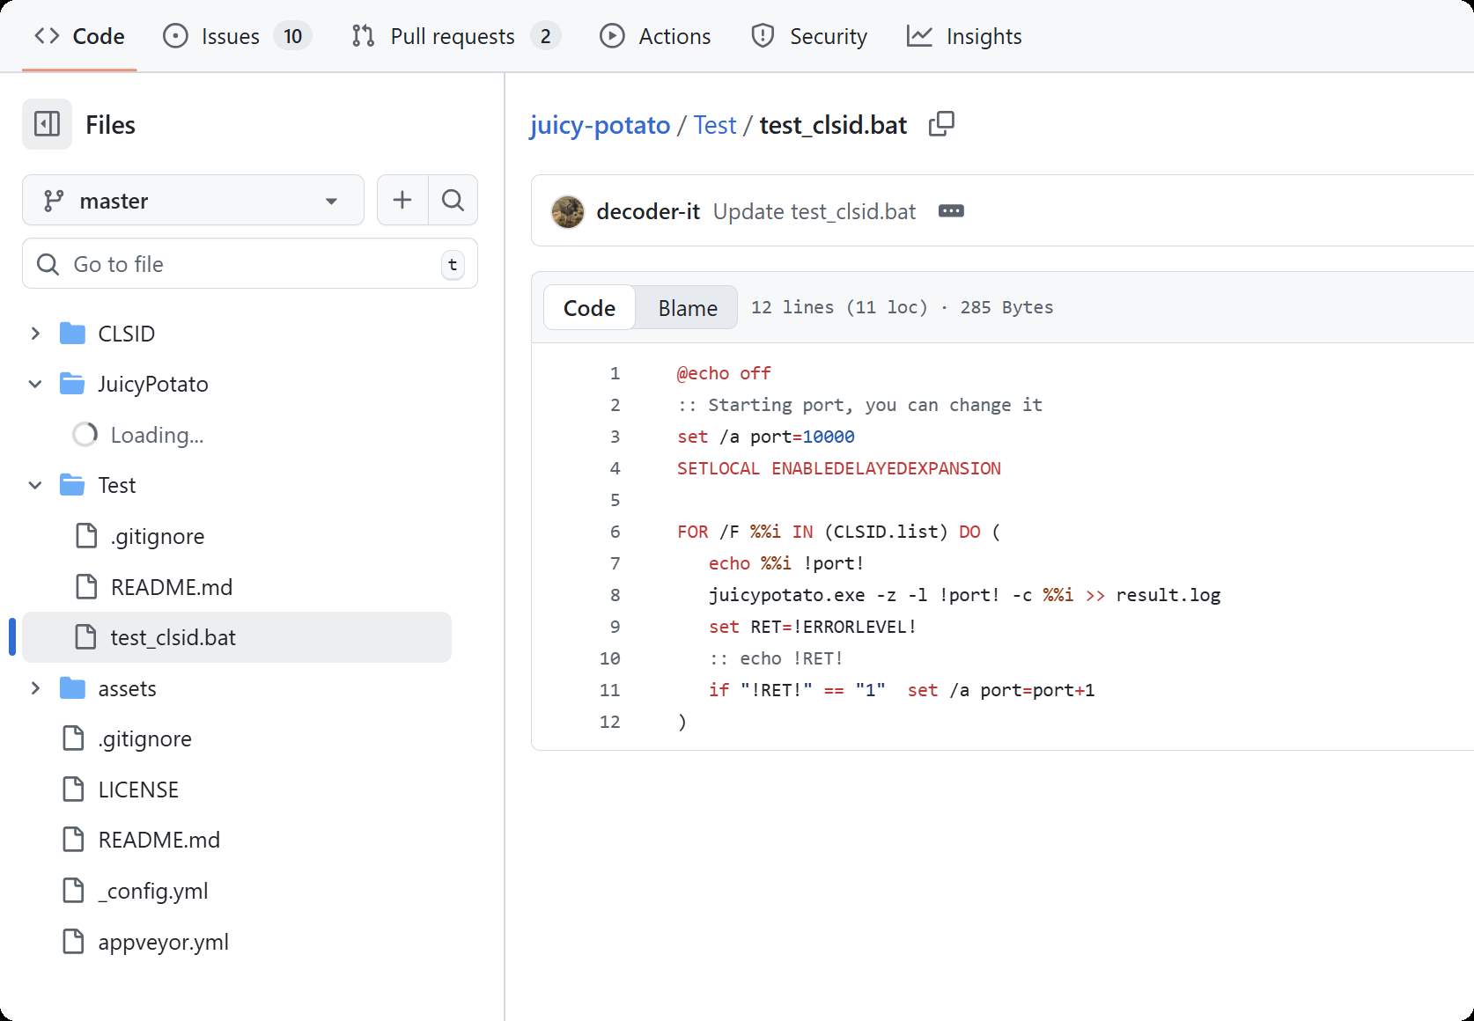Select the test_clsid.bat file in tree
This screenshot has height=1021, width=1474.
(x=173, y=637)
